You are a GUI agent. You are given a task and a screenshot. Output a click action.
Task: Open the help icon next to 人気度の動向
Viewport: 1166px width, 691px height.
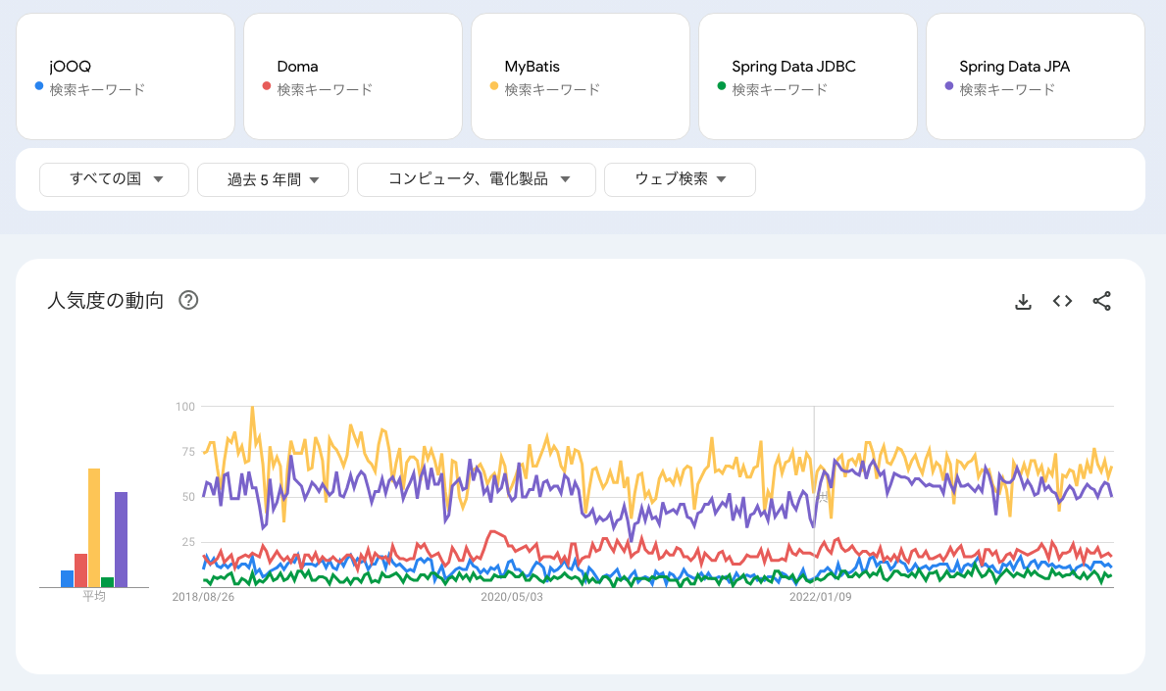[x=186, y=301]
